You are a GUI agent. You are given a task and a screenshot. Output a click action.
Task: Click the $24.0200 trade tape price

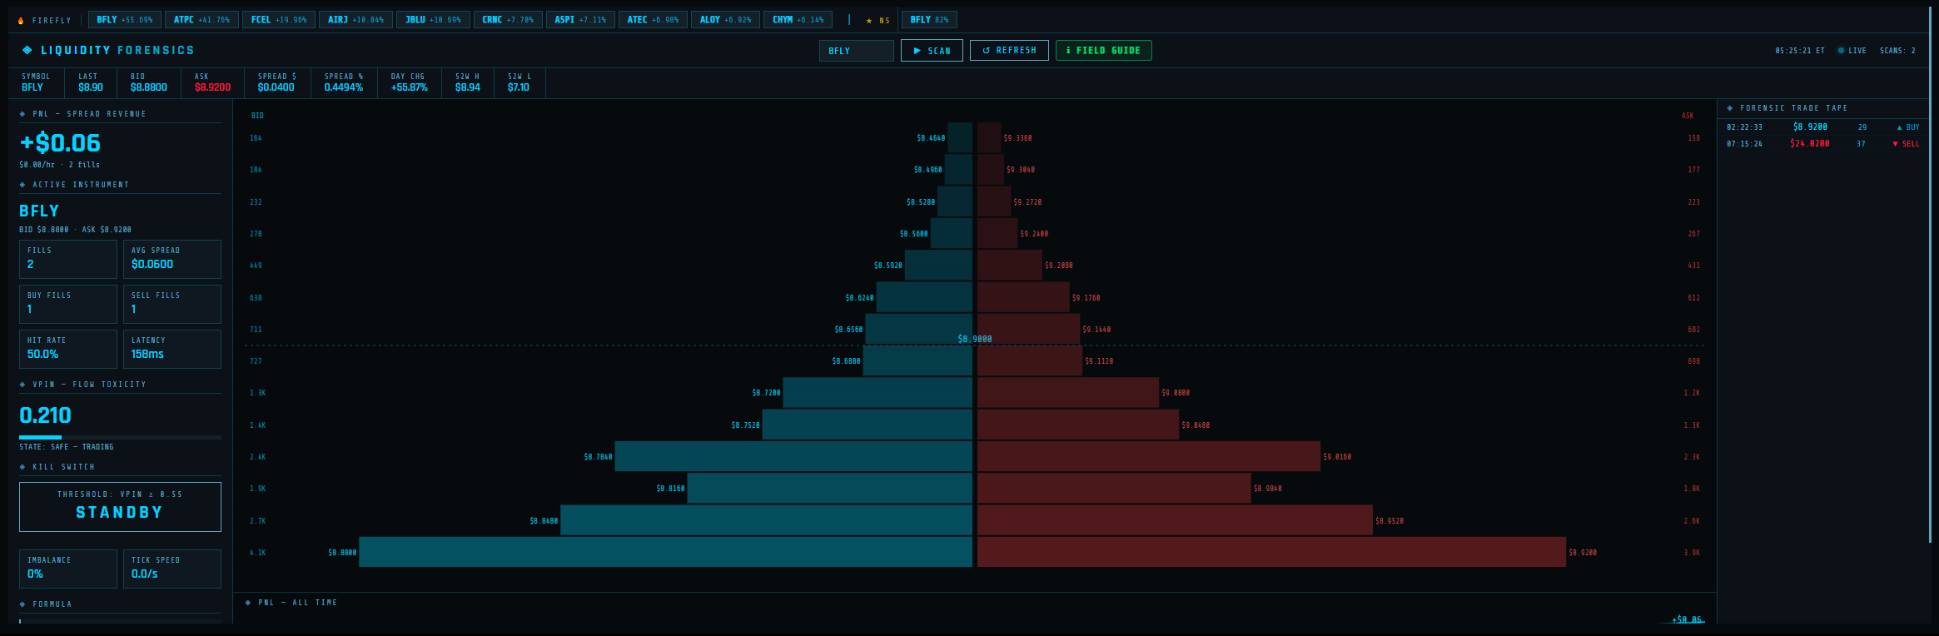pyautogui.click(x=1810, y=144)
